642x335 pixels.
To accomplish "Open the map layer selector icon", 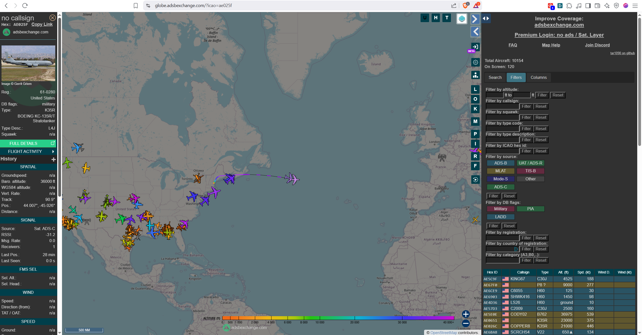I will [x=462, y=19].
